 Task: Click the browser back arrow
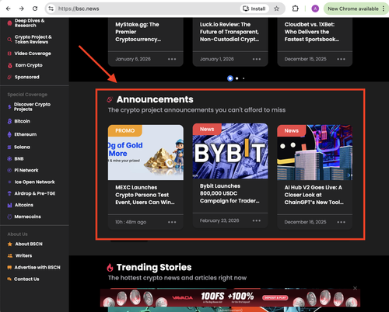point(9,9)
